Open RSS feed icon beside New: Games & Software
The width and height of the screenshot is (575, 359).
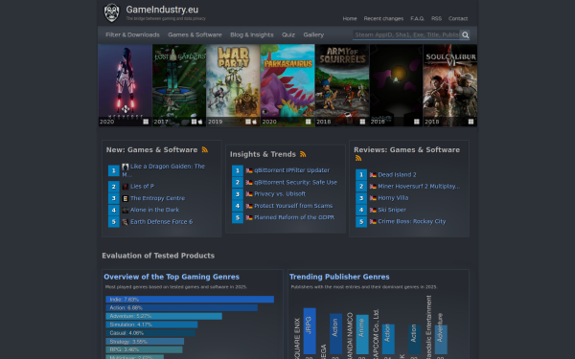point(205,149)
